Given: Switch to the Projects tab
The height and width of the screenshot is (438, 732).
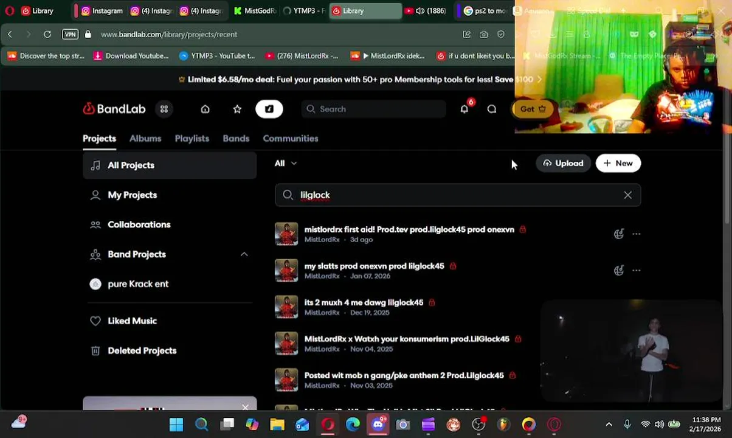Looking at the screenshot, I should tap(99, 138).
